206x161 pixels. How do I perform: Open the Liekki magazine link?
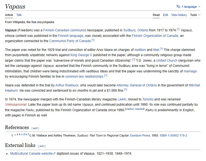tap(122, 99)
